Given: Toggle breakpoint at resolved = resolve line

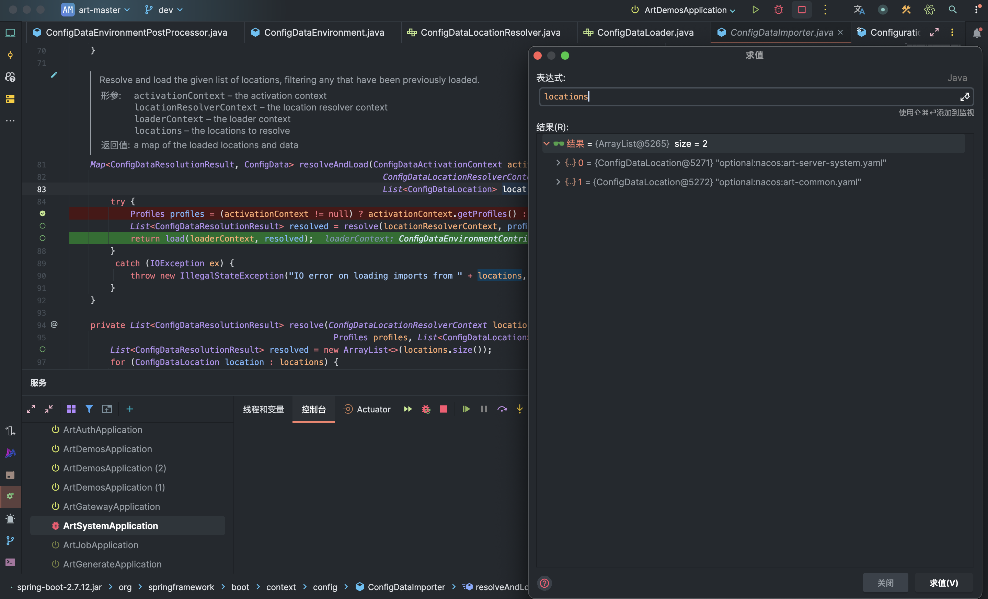Looking at the screenshot, I should coord(43,226).
